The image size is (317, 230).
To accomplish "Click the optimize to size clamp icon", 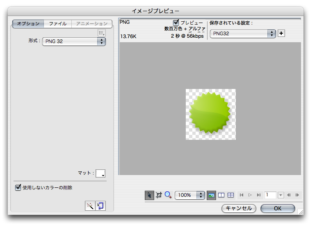I will pyautogui.click(x=100, y=206).
